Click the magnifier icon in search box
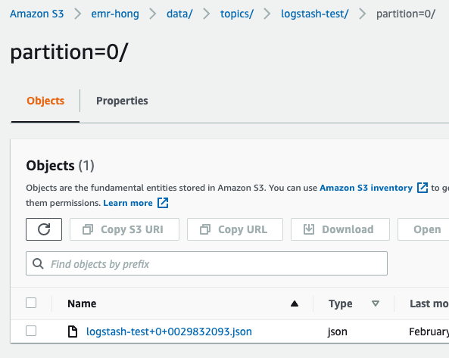 pyautogui.click(x=38, y=263)
